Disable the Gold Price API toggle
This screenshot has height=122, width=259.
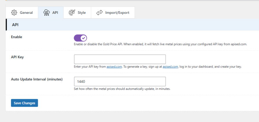(80, 38)
